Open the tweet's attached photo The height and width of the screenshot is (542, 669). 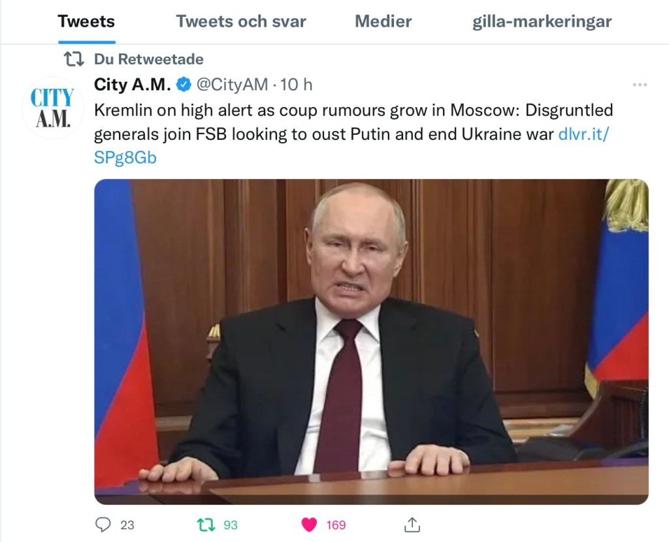371,341
